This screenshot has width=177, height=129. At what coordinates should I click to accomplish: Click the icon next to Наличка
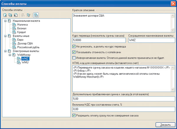pyautogui.click(x=14, y=25)
